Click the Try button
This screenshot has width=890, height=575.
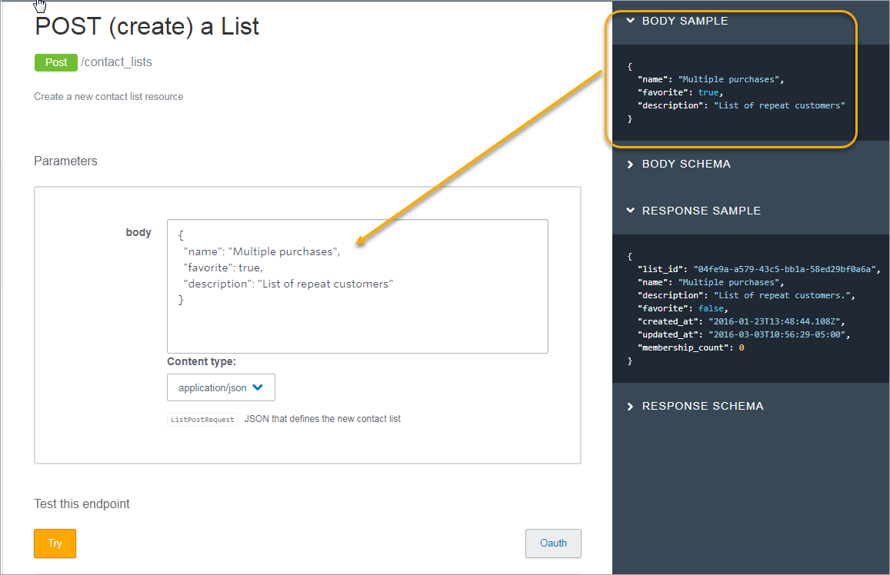point(54,543)
